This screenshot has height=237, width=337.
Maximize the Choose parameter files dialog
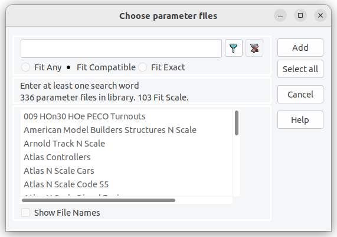point(300,16)
